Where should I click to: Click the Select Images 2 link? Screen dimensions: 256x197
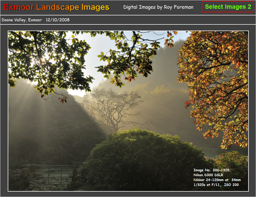(x=228, y=7)
